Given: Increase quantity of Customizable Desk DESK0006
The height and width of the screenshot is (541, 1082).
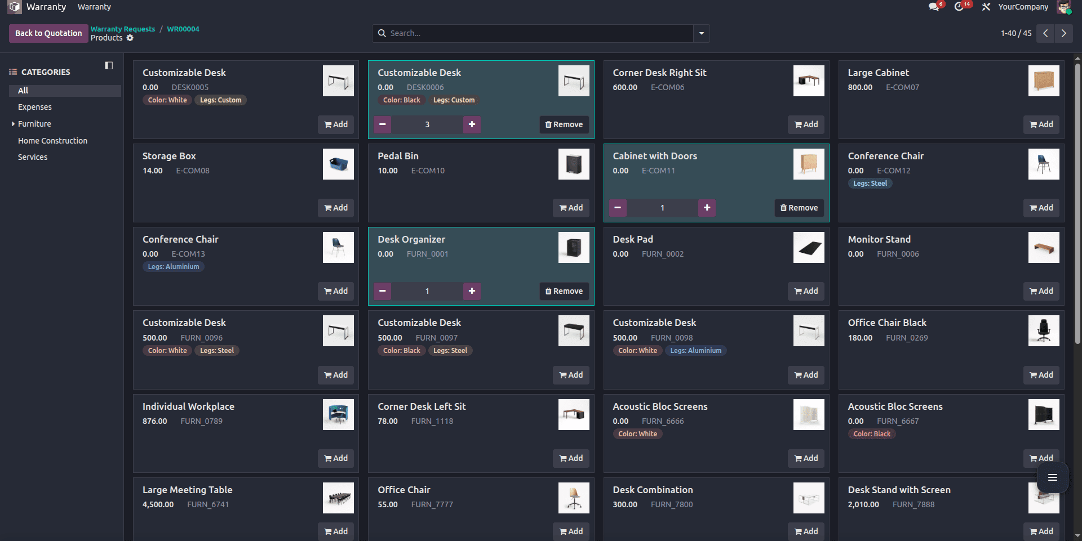Looking at the screenshot, I should [x=472, y=124].
